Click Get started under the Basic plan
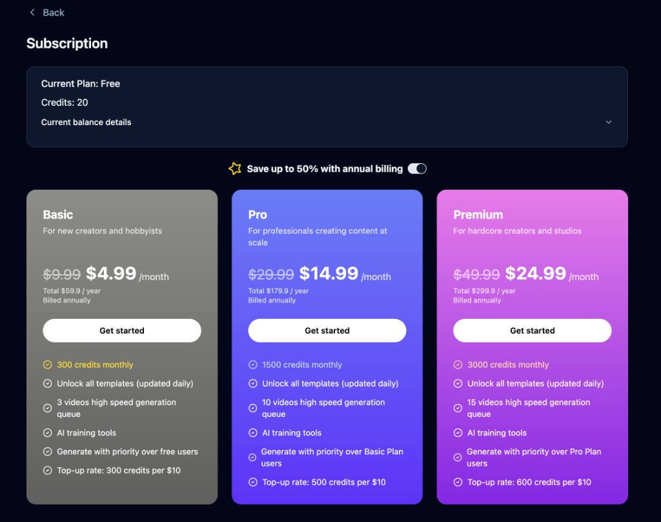The height and width of the screenshot is (522, 661). 122,330
